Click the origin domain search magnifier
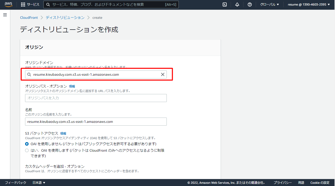The image size is (335, 186). tap(29, 74)
